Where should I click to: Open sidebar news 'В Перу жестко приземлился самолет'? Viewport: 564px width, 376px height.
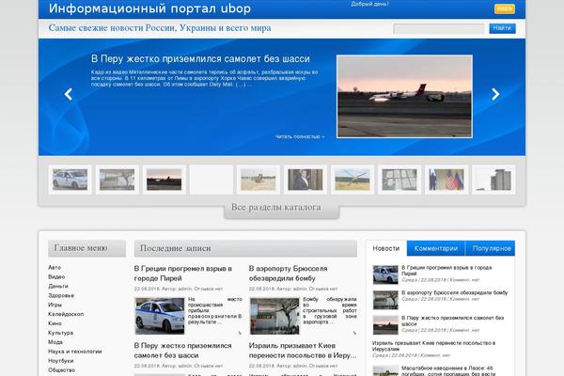(452, 321)
